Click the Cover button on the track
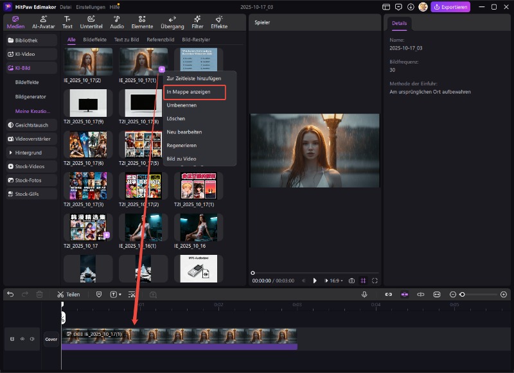The image size is (514, 373). (x=51, y=339)
